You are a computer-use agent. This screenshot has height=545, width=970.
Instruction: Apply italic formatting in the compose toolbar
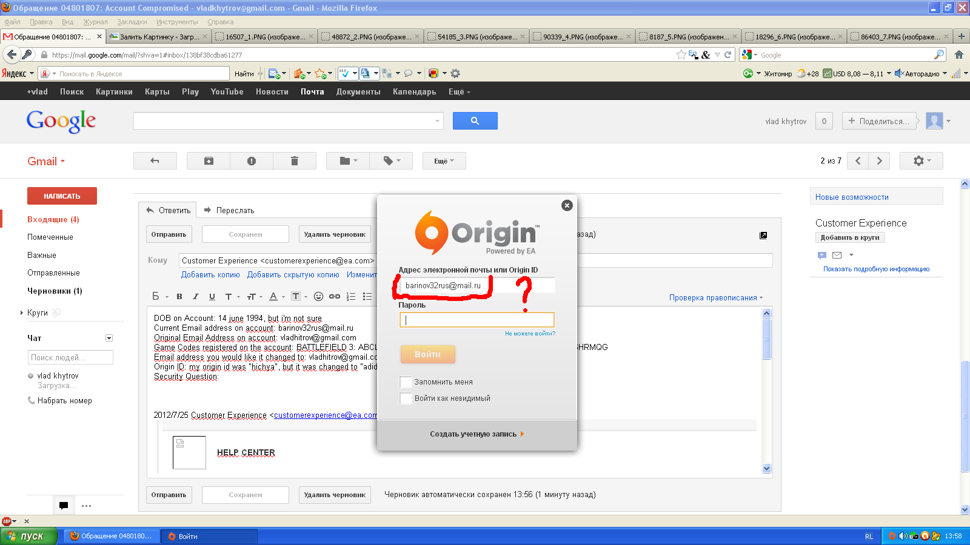pyautogui.click(x=195, y=297)
